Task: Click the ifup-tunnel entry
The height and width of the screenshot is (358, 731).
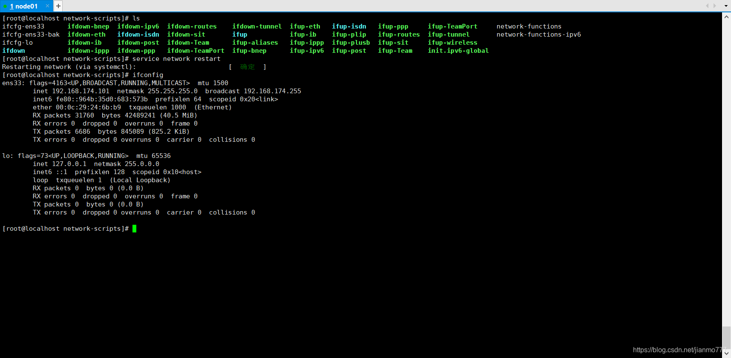Action: click(x=449, y=34)
